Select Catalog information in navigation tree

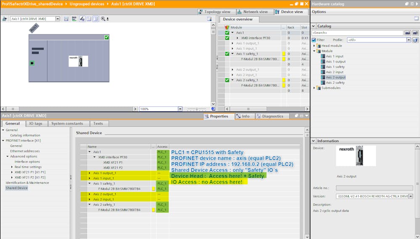click(25, 135)
